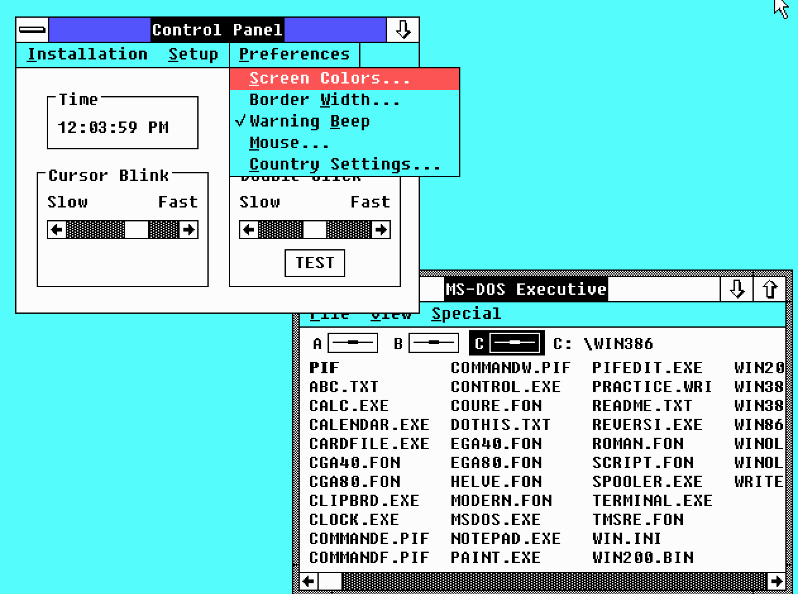This screenshot has height=594, width=798.
Task: Click Double Click speed left arrow
Action: click(x=249, y=230)
